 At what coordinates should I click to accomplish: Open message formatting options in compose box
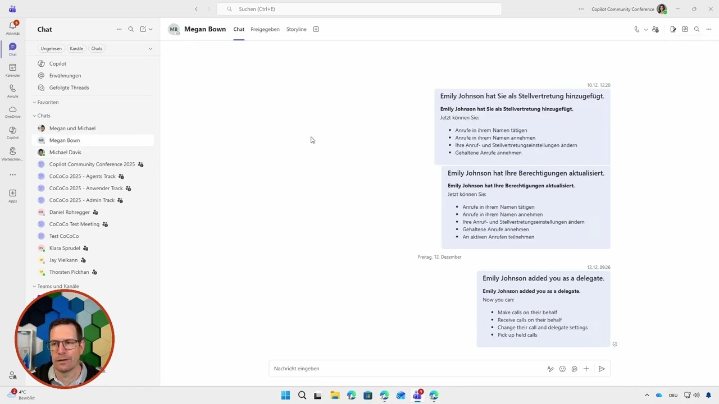pos(550,369)
